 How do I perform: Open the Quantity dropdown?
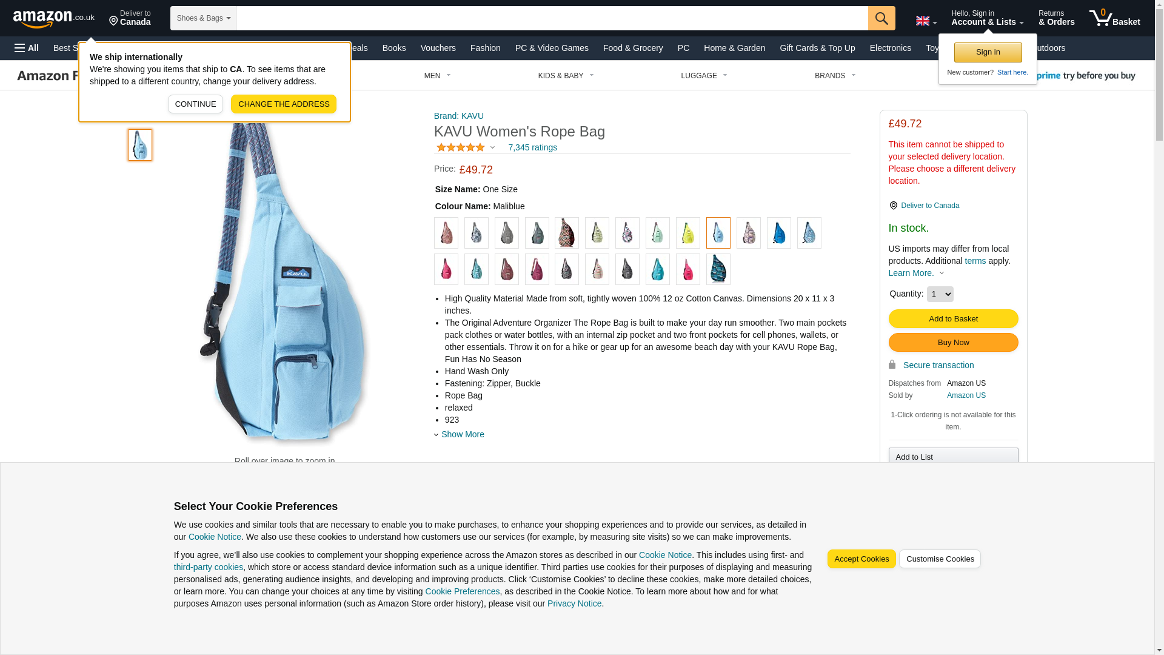[940, 294]
